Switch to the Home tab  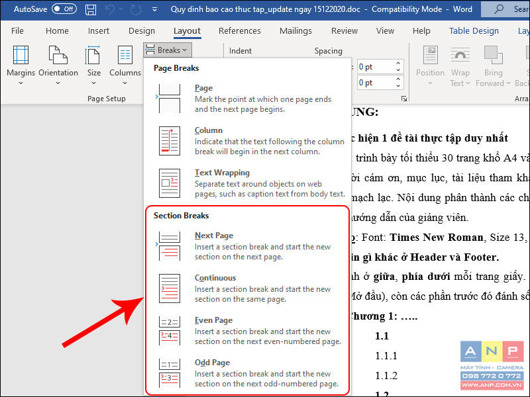57,30
